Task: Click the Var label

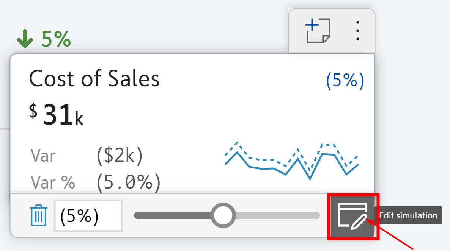Action: pyautogui.click(x=43, y=156)
